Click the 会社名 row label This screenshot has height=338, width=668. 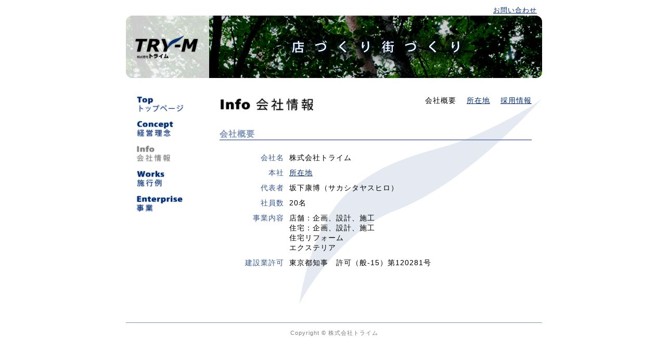272,158
